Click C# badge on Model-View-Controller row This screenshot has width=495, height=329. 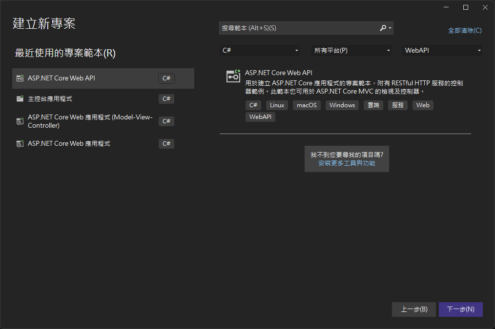coord(166,121)
